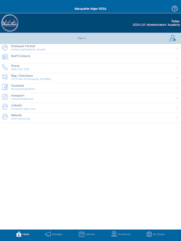Switch to the My Groups tab
Image resolution: width=181 pixels, height=241 pixels.
[156, 234]
